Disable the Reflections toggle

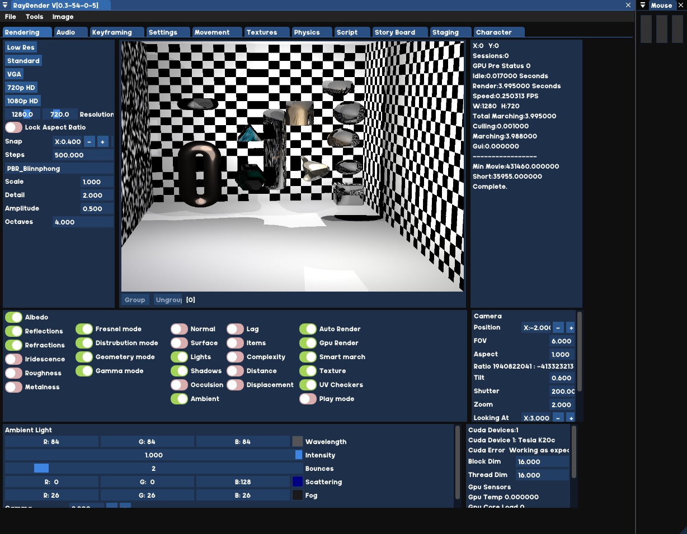click(13, 331)
